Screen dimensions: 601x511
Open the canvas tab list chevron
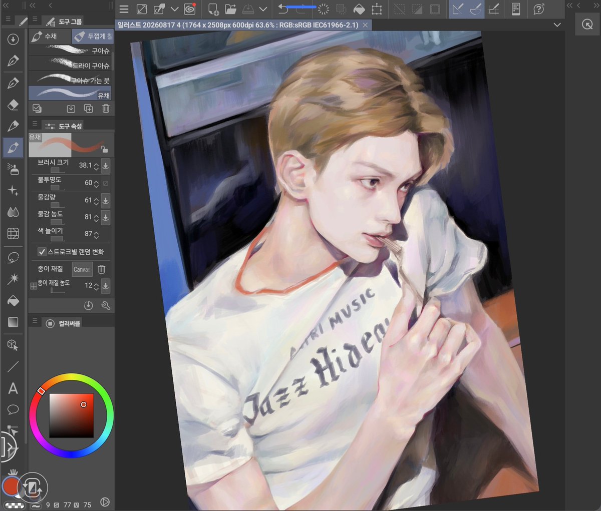[x=557, y=25]
